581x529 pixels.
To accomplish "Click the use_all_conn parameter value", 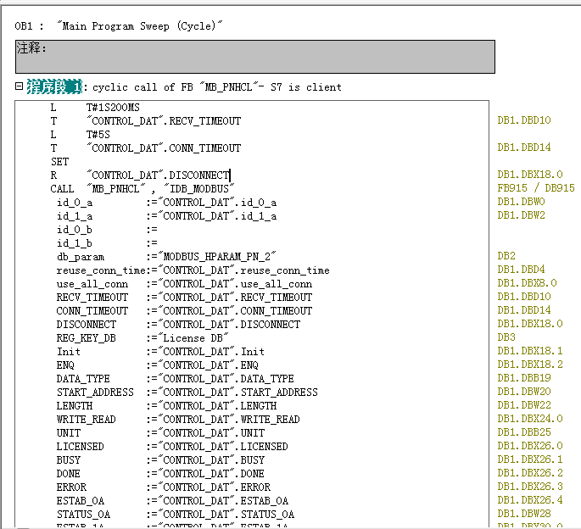I will click(x=235, y=284).
